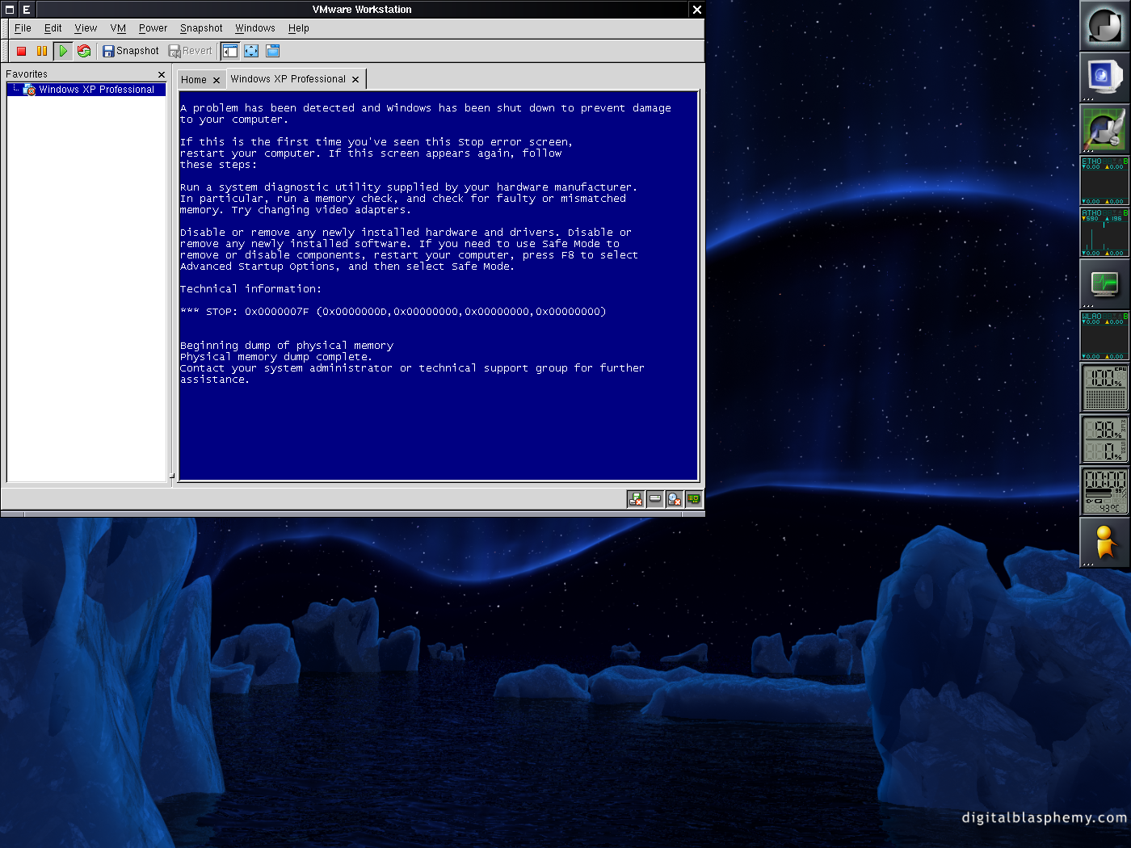Click the battery and temperature applet
This screenshot has width=1131, height=848.
pyautogui.click(x=1105, y=491)
